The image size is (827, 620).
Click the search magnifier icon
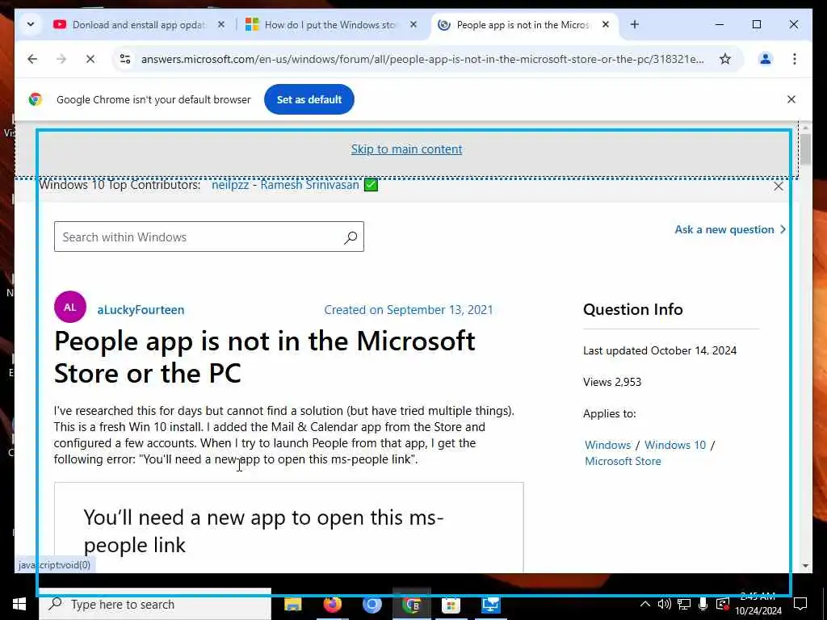click(351, 237)
